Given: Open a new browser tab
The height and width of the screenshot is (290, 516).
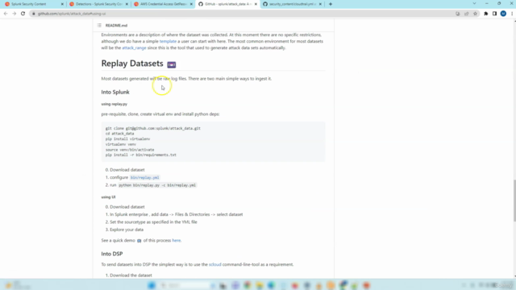Looking at the screenshot, I should click(331, 4).
